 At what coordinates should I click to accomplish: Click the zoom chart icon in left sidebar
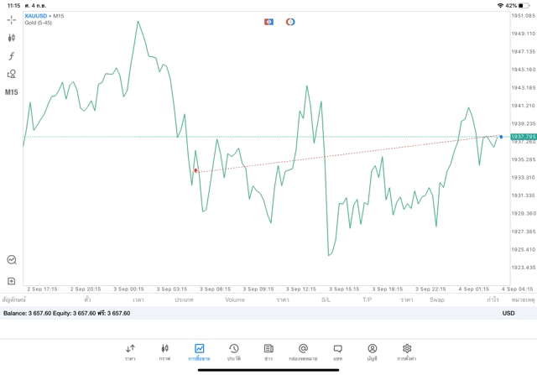pyautogui.click(x=12, y=260)
